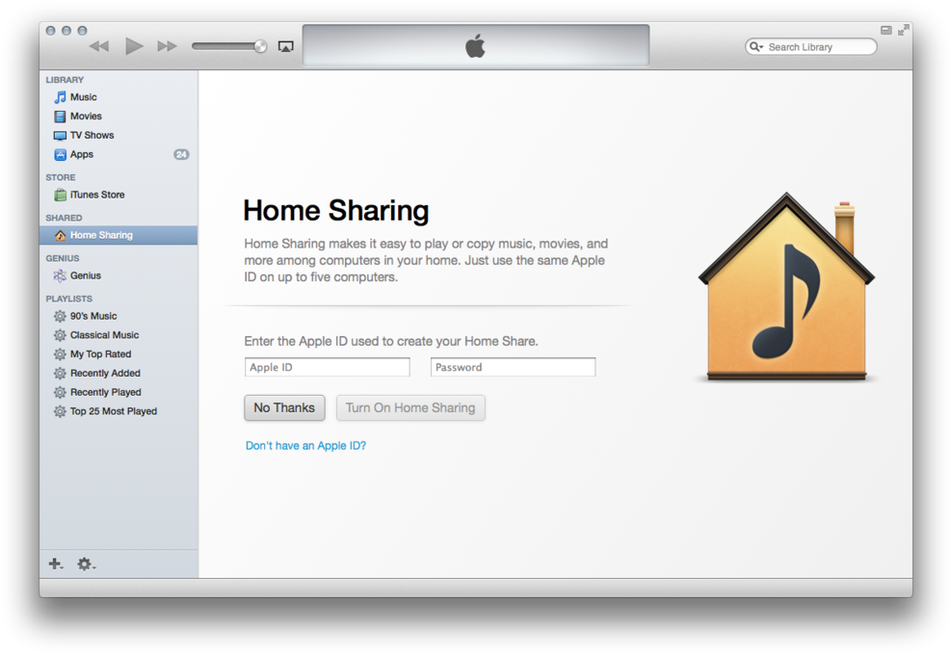Open the My Top Rated playlist
This screenshot has width=951, height=653.
119,354
